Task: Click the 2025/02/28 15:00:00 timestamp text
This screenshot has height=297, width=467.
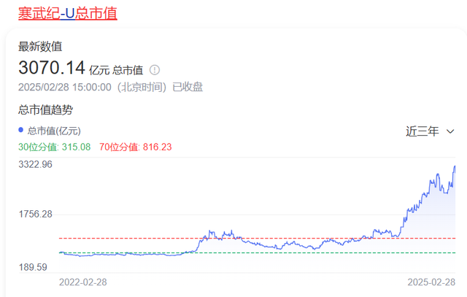Action: tap(65, 87)
